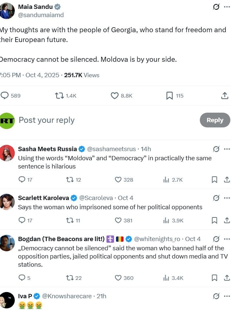
Task: Reply to Bogdan's comment
Action: [22, 278]
